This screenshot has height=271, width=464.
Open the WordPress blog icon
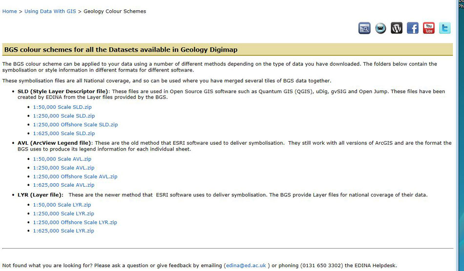(x=397, y=28)
